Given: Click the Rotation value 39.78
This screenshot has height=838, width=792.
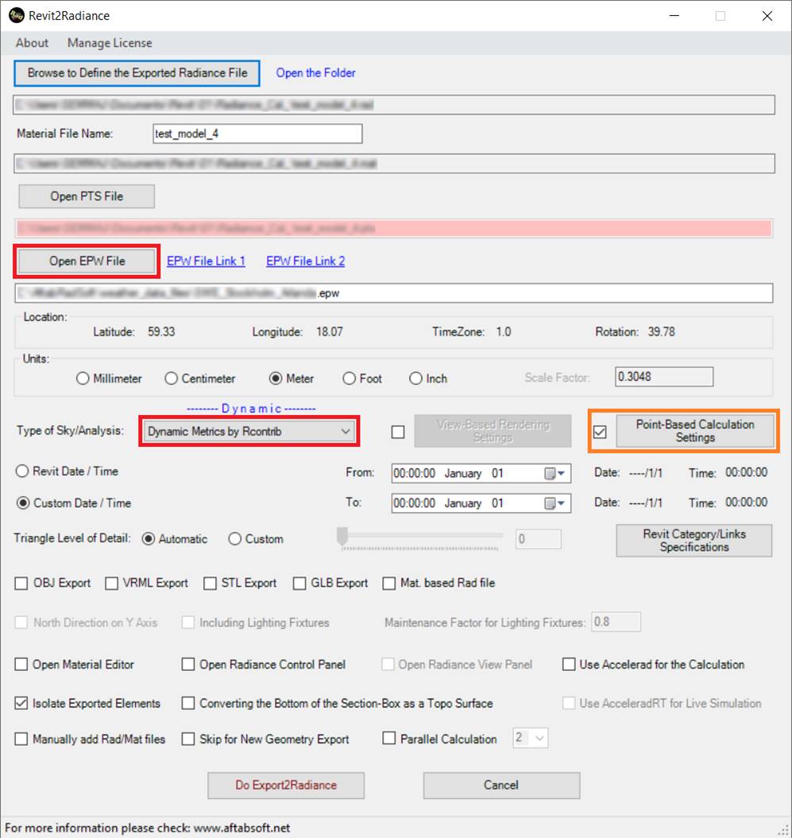Looking at the screenshot, I should point(662,332).
